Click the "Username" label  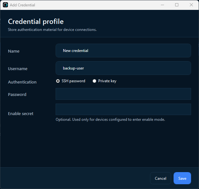tap(17, 69)
